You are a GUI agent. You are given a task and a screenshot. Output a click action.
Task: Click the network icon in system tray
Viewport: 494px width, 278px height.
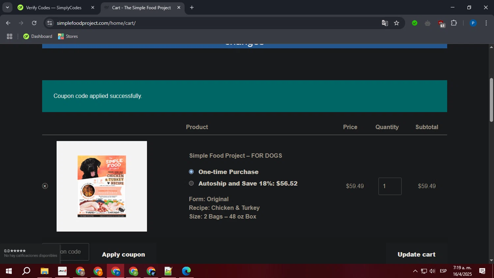424,271
